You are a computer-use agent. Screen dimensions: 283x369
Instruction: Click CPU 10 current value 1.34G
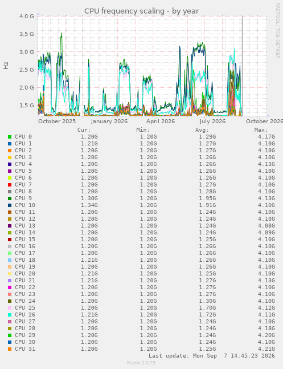89,205
